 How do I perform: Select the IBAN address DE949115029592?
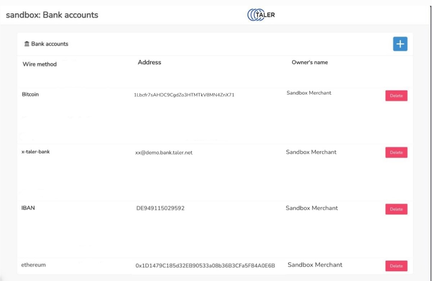click(x=160, y=208)
